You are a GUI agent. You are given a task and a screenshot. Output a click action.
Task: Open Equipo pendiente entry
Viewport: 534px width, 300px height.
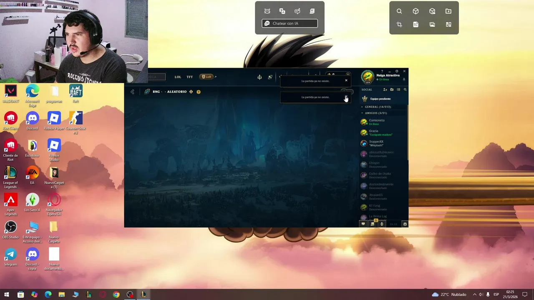click(x=384, y=99)
